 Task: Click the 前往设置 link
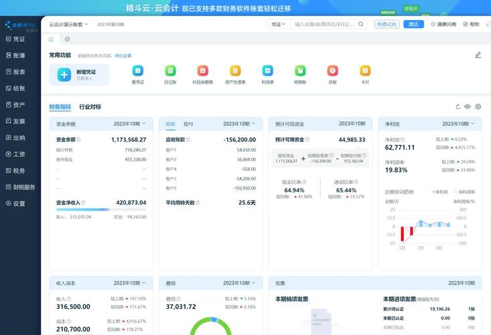point(123,56)
